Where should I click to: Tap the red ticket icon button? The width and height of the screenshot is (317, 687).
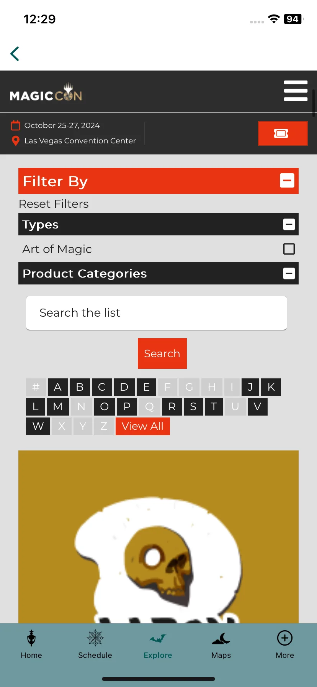283,133
